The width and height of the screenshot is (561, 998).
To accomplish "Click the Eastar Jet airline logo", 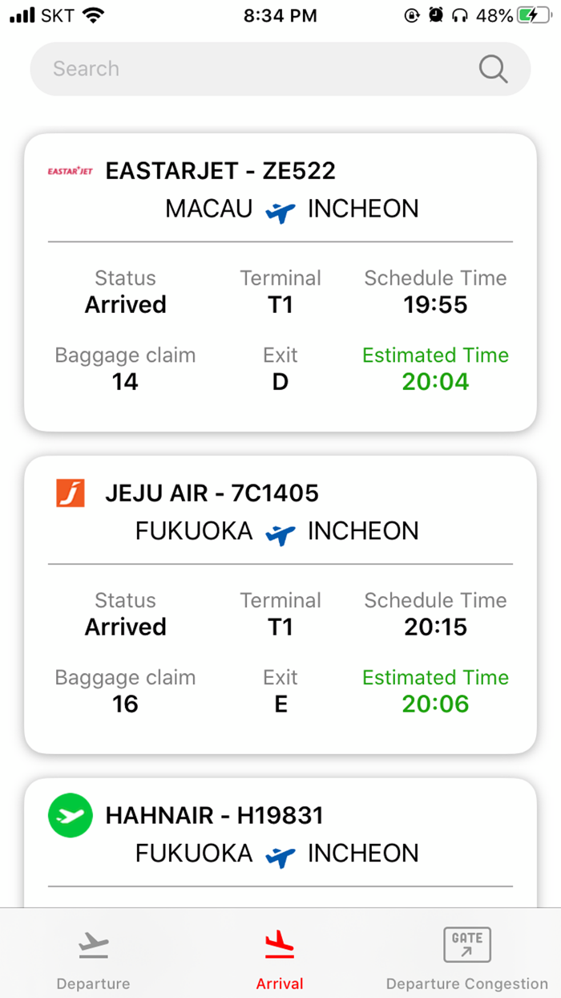I will pyautogui.click(x=71, y=171).
